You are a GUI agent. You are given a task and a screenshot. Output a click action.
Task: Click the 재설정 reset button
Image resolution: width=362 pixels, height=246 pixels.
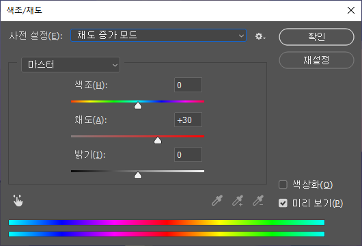pyautogui.click(x=316, y=60)
